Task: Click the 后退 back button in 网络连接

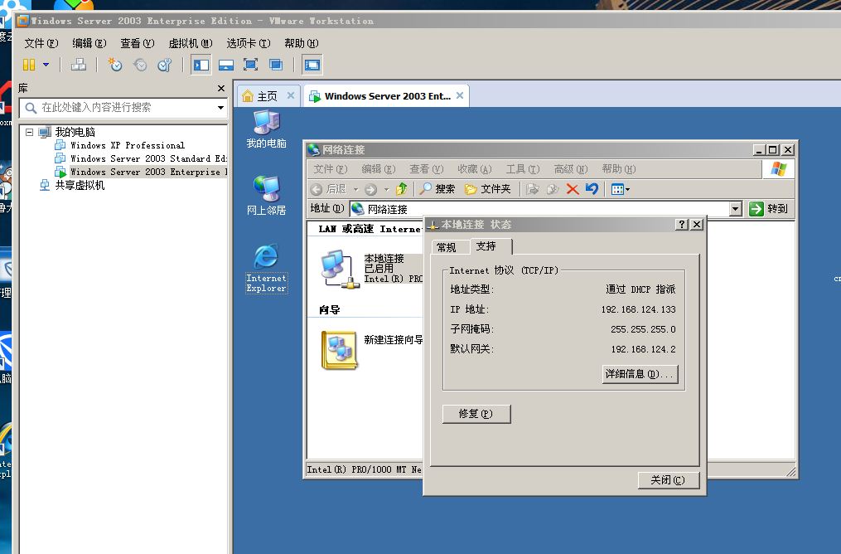Action: click(x=329, y=189)
